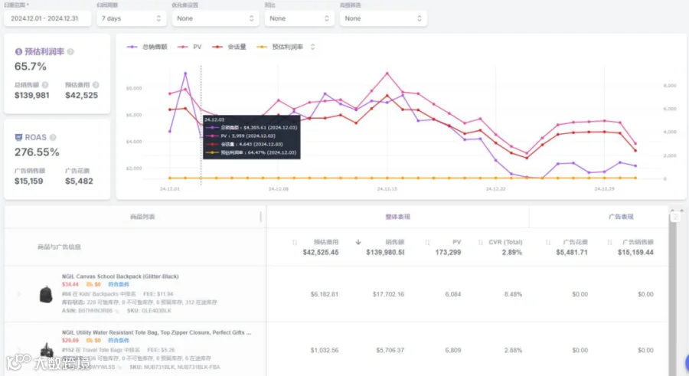This screenshot has height=376, width=689.
Task: Click info icon beside 预估费用 label
Action: coord(96,85)
